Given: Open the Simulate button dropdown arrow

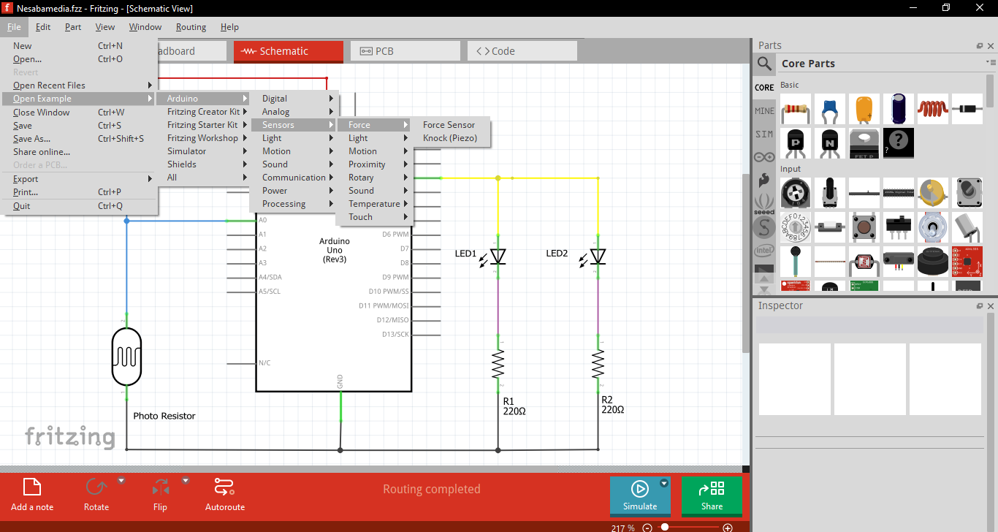Looking at the screenshot, I should (x=664, y=483).
